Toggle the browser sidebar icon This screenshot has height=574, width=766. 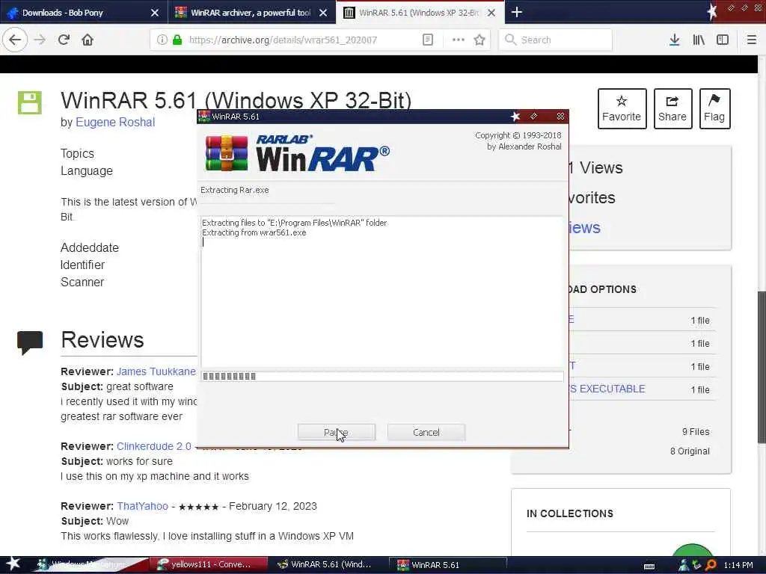(723, 40)
